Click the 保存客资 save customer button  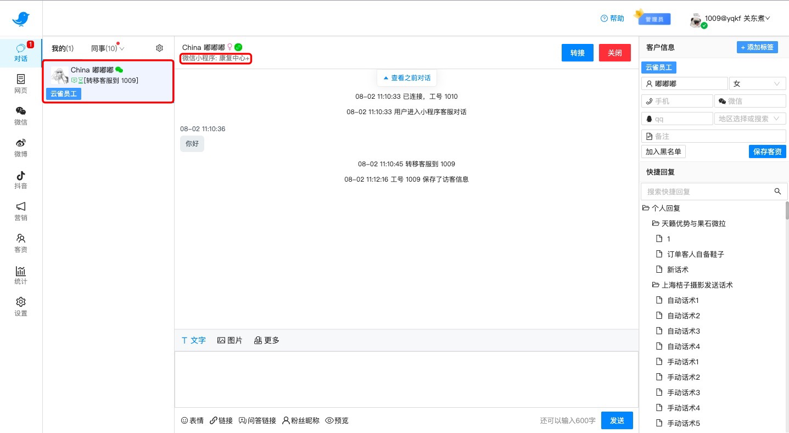(767, 151)
